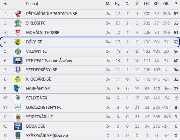
Task: Click the Pécsváradi Spartacus SE team logo
Action: [x=18, y=14]
